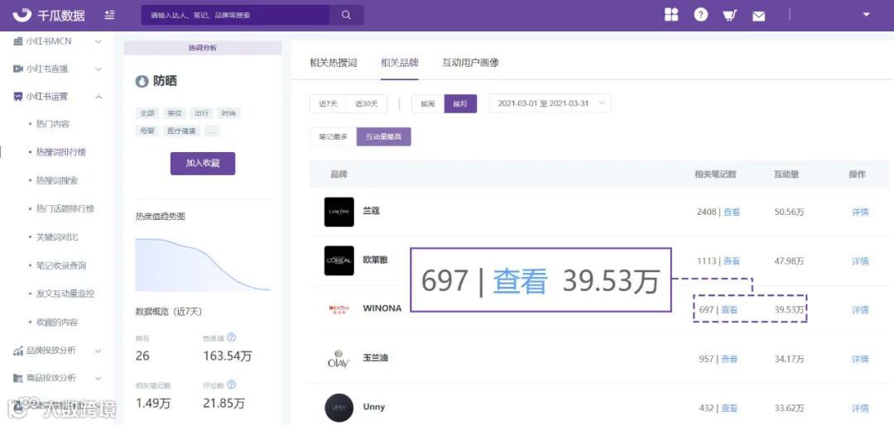
Task: Click the 热度值趋势图 trend chart
Action: pyautogui.click(x=203, y=265)
